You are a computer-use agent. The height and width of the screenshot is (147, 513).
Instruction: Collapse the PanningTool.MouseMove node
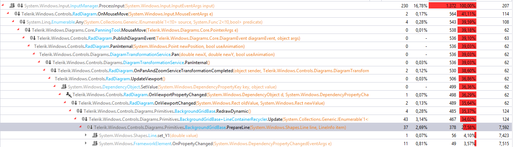pos(18,29)
